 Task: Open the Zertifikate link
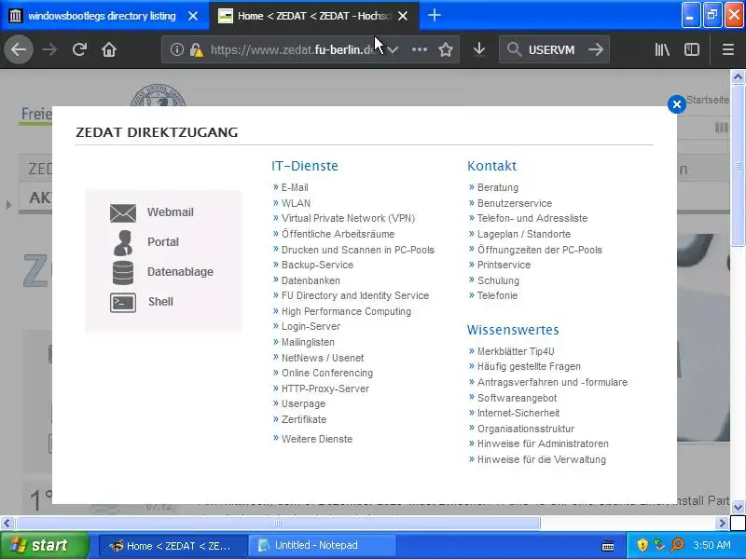pos(304,419)
